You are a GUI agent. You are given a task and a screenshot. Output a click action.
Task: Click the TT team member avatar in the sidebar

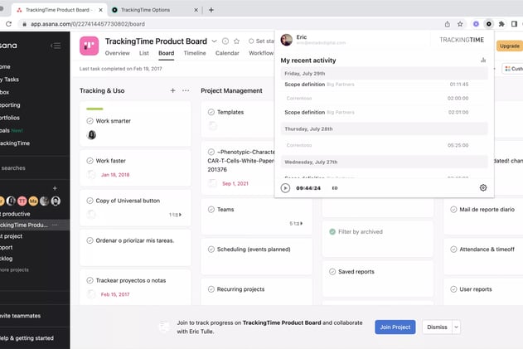click(22, 201)
